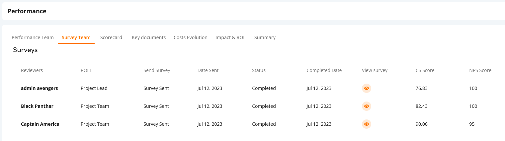Open the Costs Evolution tab
Image resolution: width=505 pixels, height=141 pixels.
191,37
